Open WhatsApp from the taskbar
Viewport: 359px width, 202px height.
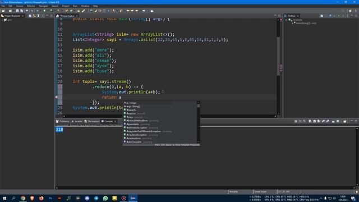pyautogui.click(x=105, y=198)
